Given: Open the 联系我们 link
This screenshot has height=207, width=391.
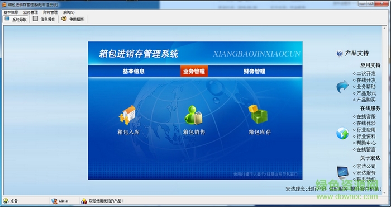Looking at the screenshot, I should (x=366, y=179).
